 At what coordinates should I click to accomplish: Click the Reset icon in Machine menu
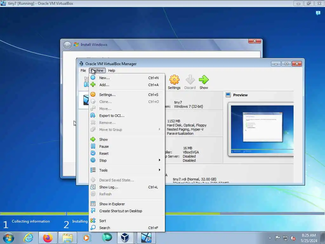tap(93, 153)
